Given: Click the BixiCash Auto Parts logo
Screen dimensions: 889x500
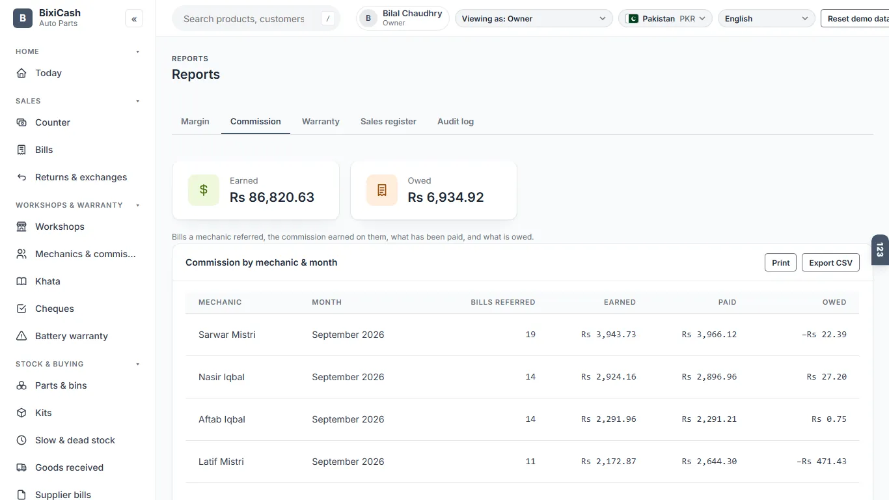Looking at the screenshot, I should [x=23, y=18].
